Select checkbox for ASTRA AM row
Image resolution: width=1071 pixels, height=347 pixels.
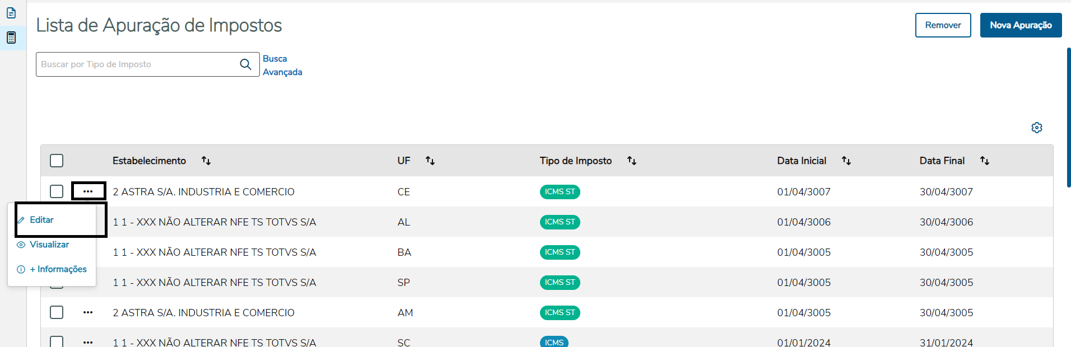57,312
